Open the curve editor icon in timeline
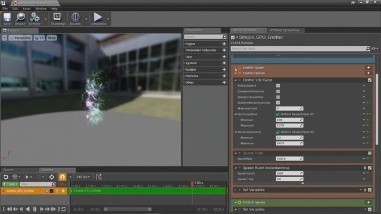The image size is (381, 214). [98, 177]
